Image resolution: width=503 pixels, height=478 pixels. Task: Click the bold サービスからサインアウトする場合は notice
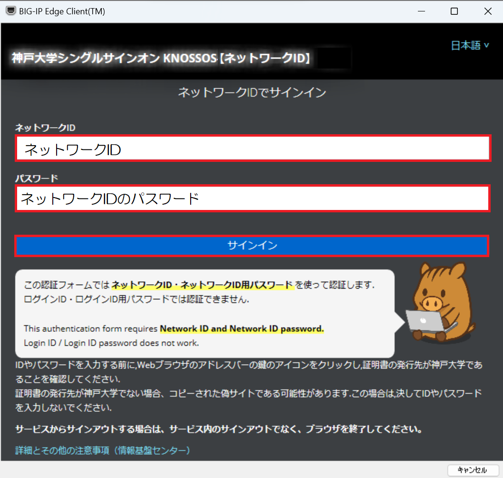[219, 429]
